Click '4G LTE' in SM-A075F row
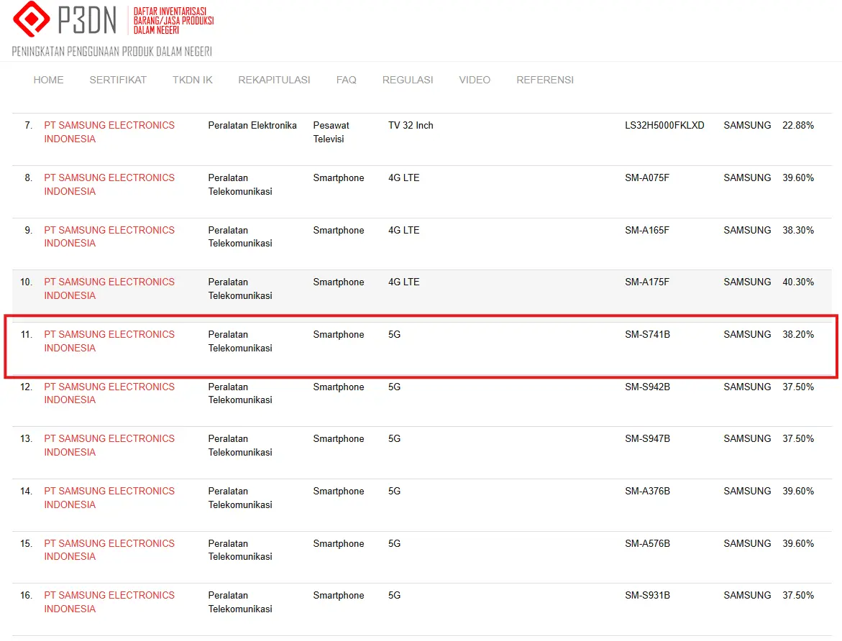842x641 pixels. pyautogui.click(x=404, y=177)
